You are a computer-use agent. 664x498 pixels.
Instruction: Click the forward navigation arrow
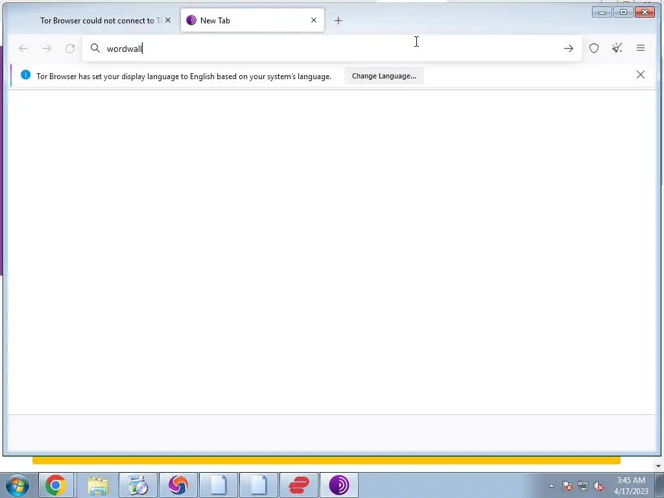point(47,48)
